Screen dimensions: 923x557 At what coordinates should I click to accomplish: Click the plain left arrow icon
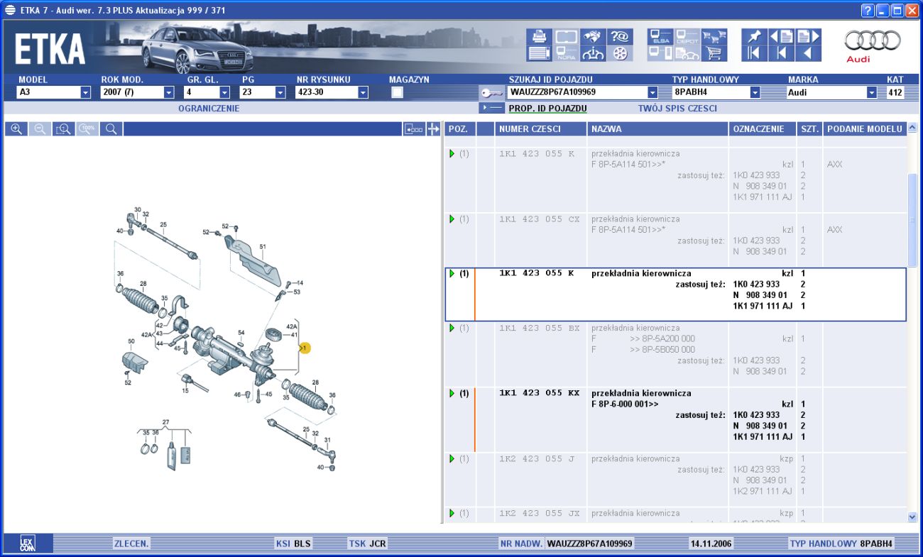(x=808, y=53)
